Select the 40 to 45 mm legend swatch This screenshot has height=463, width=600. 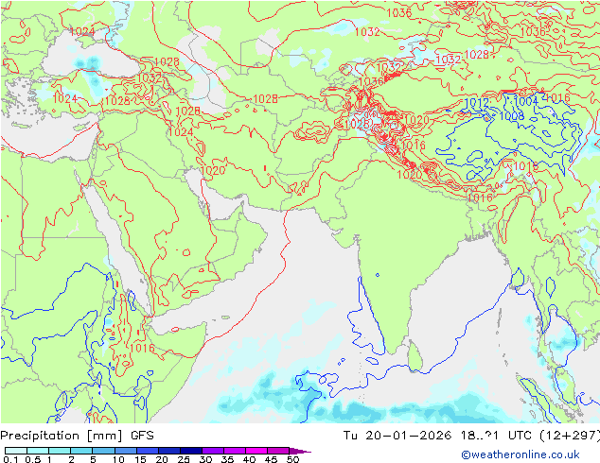point(256,451)
